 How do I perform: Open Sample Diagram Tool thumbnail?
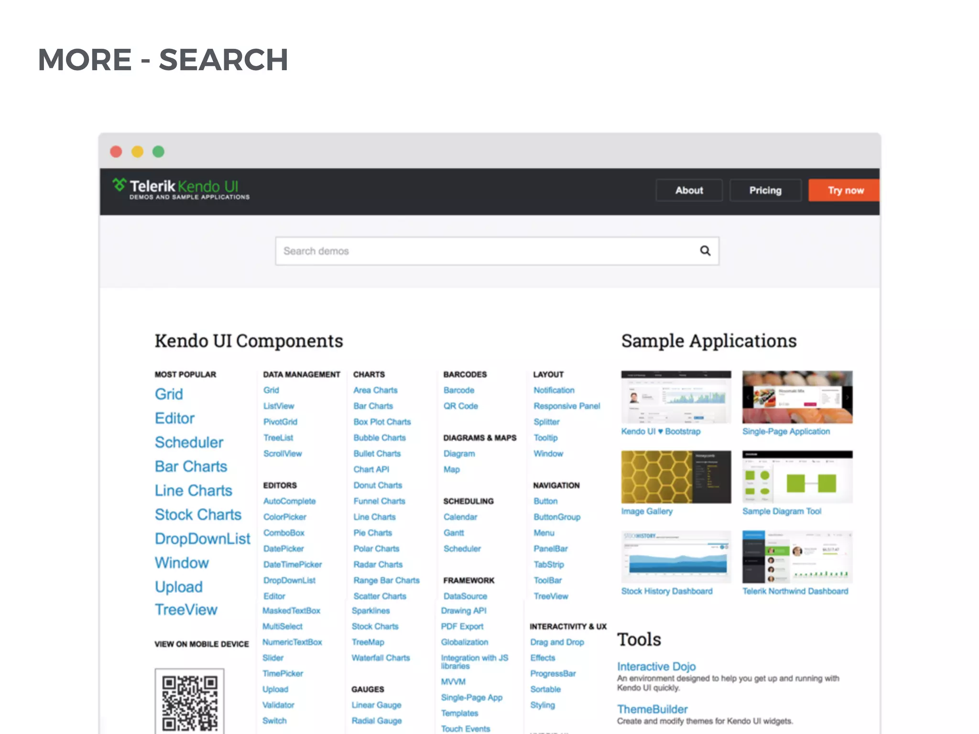point(797,476)
